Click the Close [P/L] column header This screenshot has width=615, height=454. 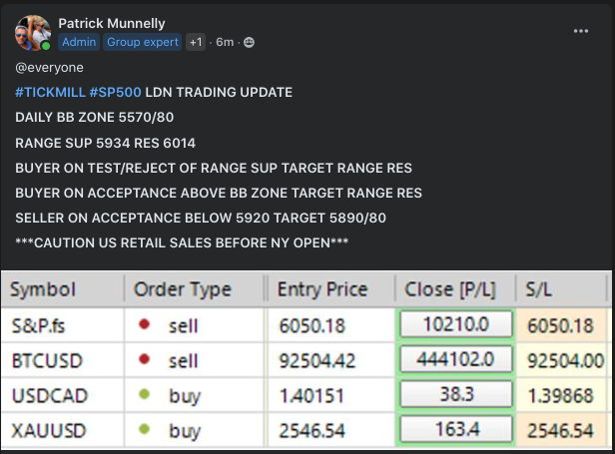tap(455, 289)
